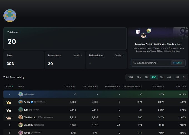Select the All time range tab
This screenshot has height=135, width=189.
tap(184, 77)
